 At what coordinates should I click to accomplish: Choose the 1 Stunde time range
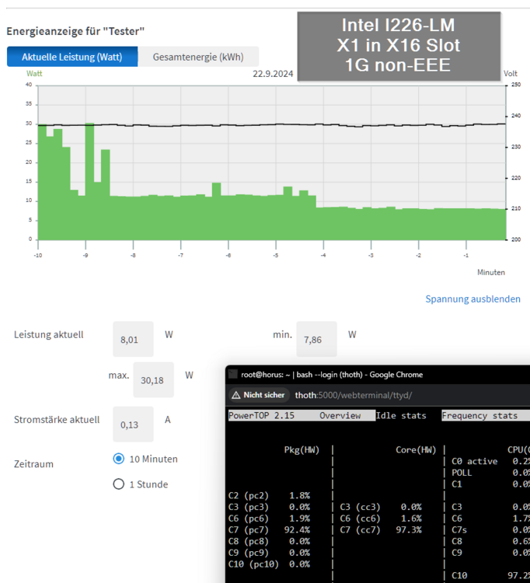[119, 484]
